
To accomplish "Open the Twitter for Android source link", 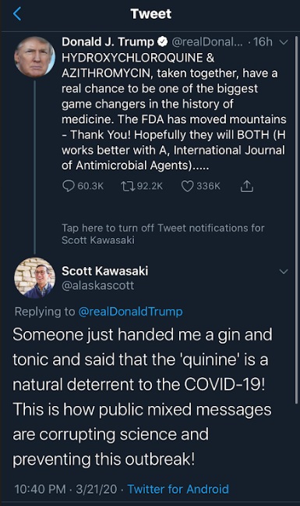I will point(178,489).
